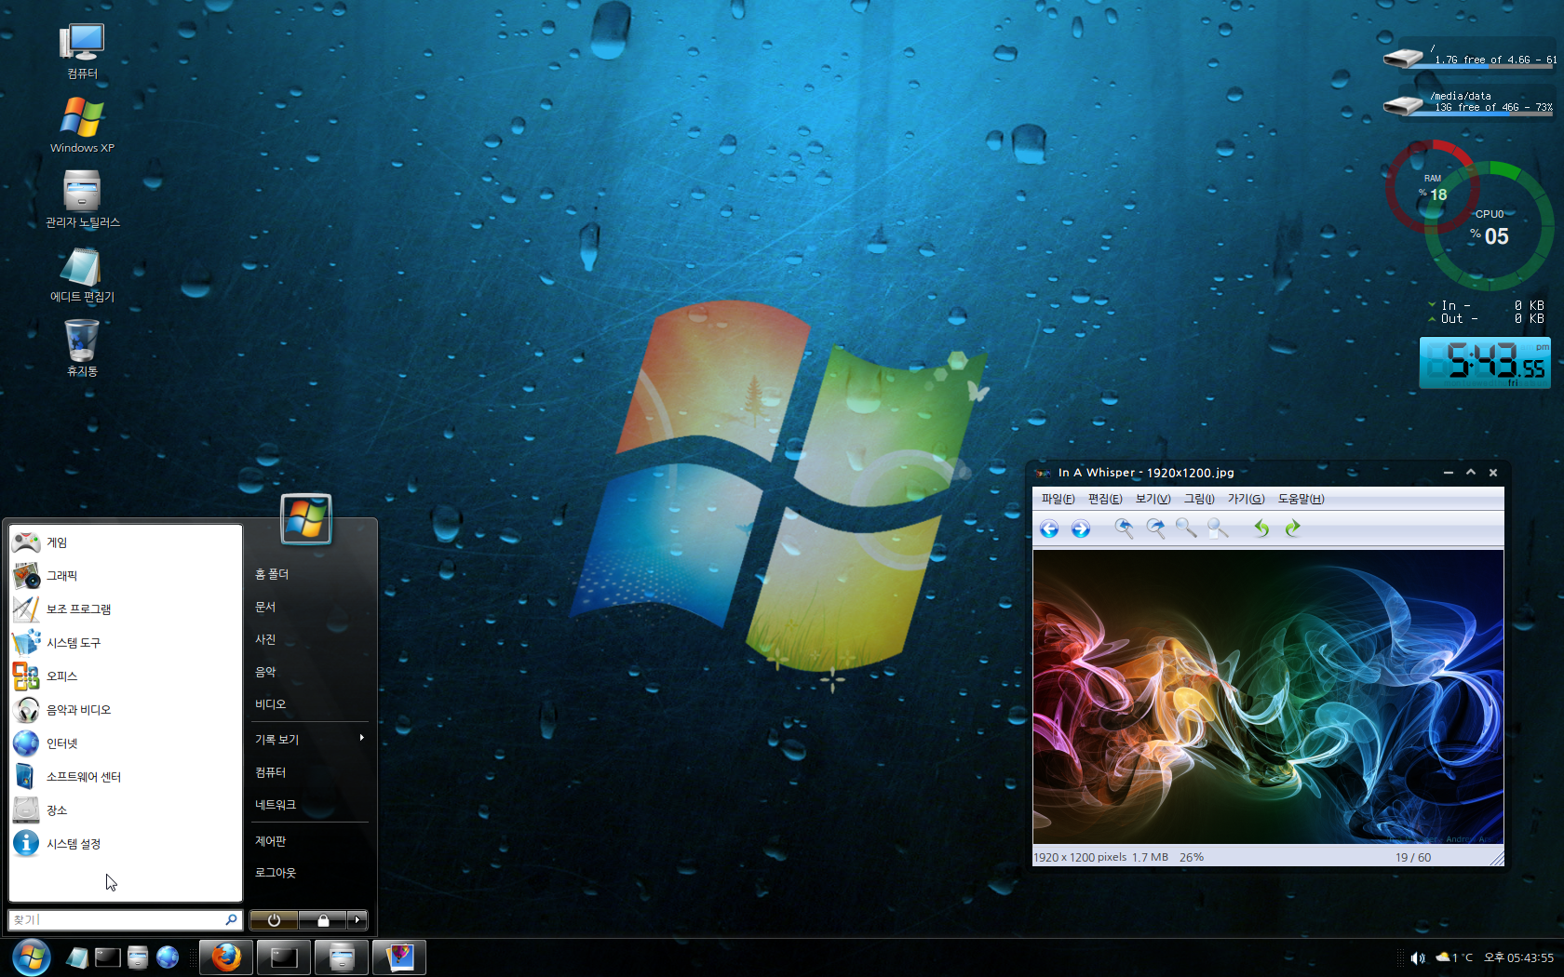Select the 휴지통 trash desktop icon
Image resolution: width=1564 pixels, height=977 pixels.
pos(82,349)
